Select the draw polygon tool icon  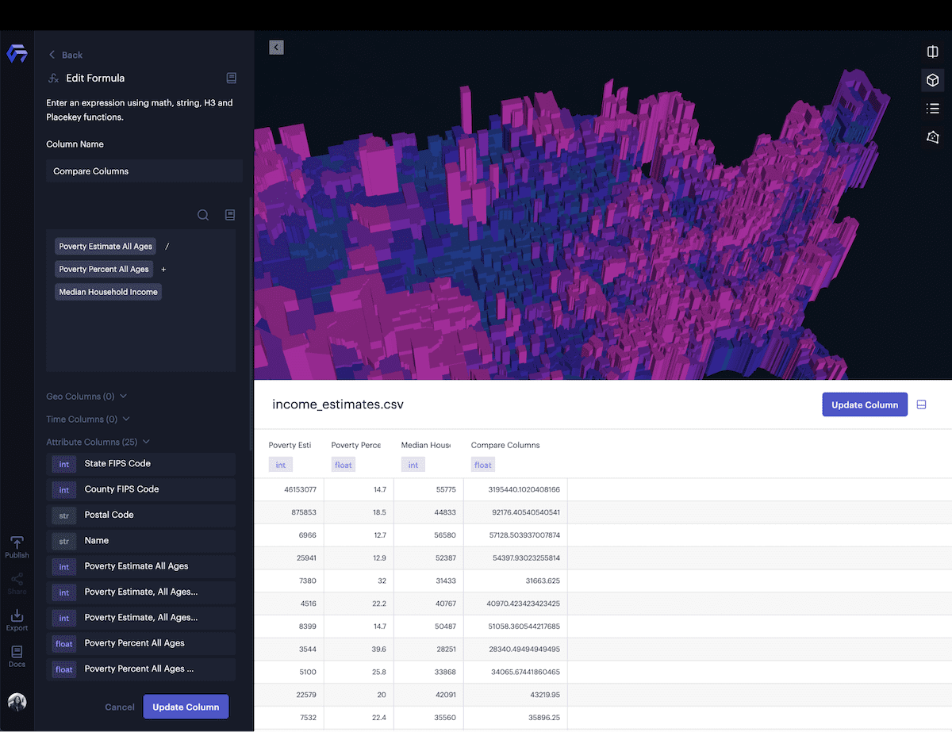933,137
